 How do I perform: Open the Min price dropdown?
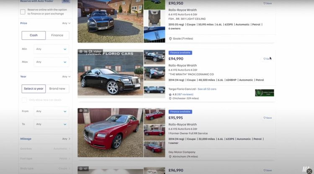51,49
